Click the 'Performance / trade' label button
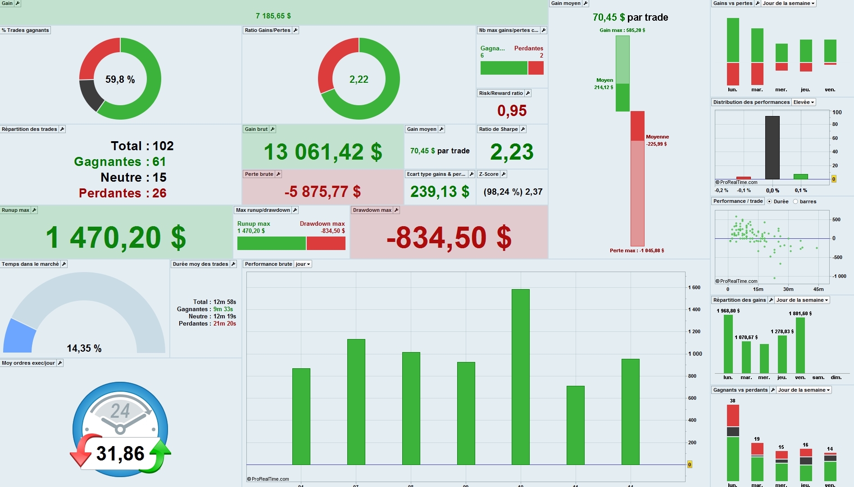This screenshot has height=487, width=854. click(x=738, y=201)
